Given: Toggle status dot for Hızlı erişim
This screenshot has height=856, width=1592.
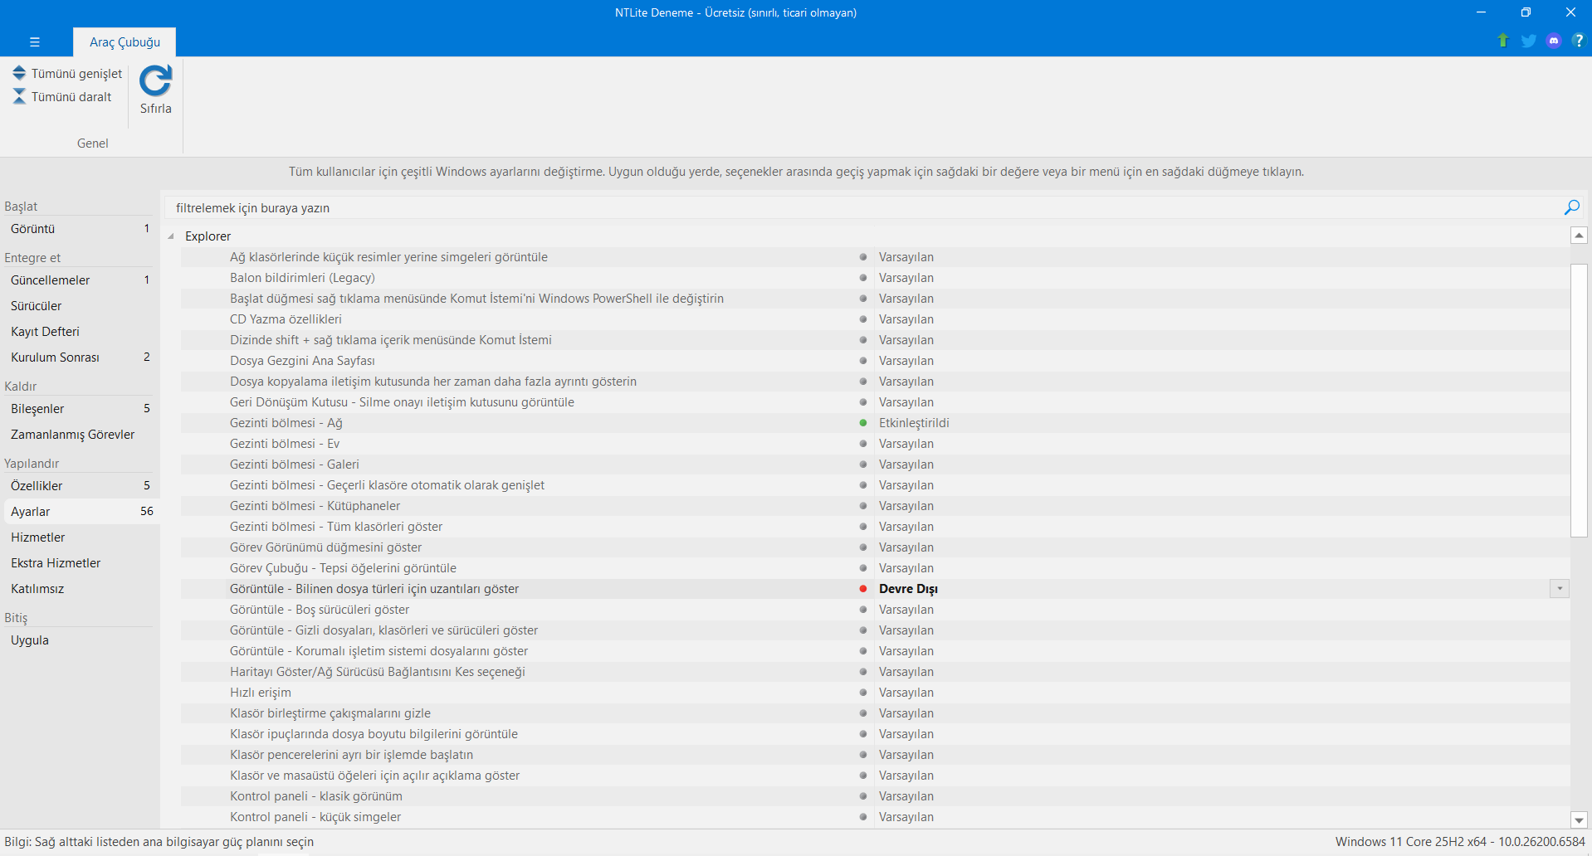Looking at the screenshot, I should click(x=863, y=693).
